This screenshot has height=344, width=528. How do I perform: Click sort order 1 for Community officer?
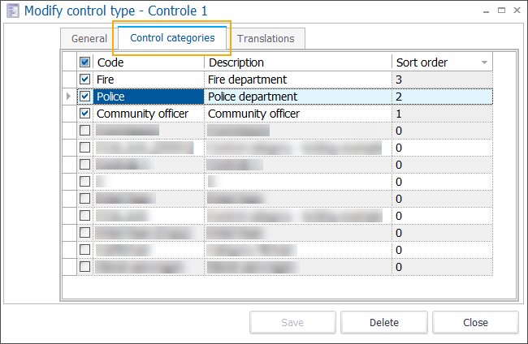pyautogui.click(x=442, y=114)
